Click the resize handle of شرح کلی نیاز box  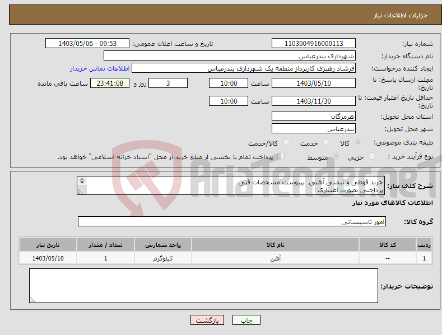point(80,192)
